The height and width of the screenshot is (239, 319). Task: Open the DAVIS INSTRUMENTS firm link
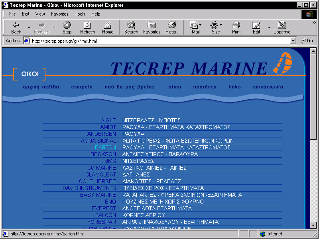(x=89, y=188)
